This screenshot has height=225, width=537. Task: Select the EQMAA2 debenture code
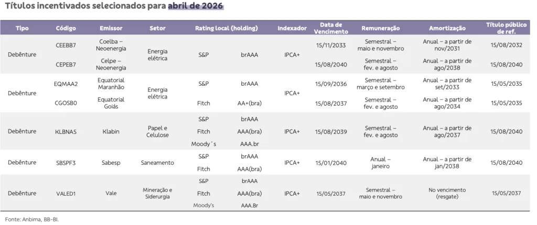click(66, 84)
